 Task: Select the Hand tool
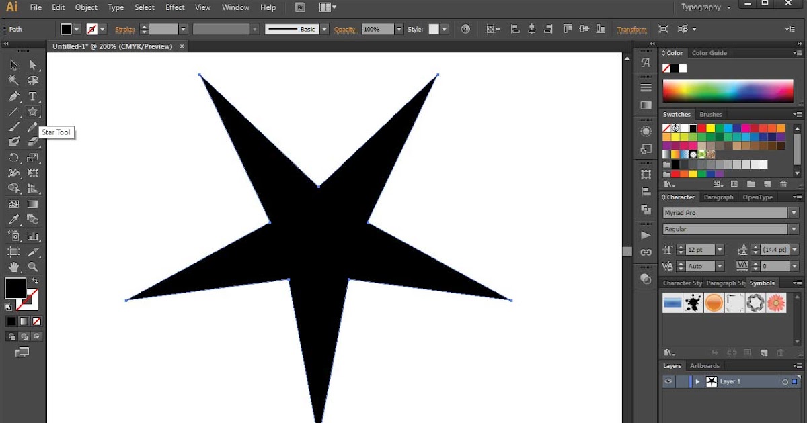coord(12,267)
